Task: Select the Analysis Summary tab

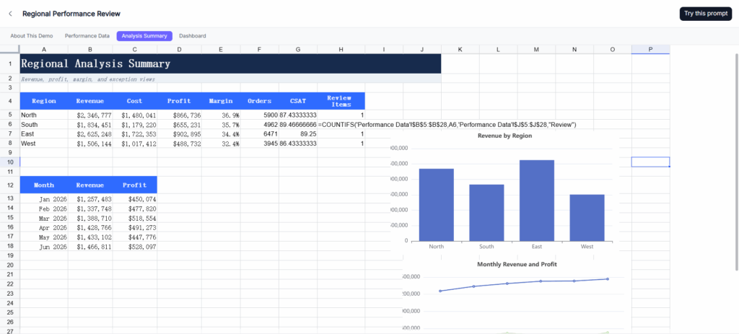Action: 144,36
